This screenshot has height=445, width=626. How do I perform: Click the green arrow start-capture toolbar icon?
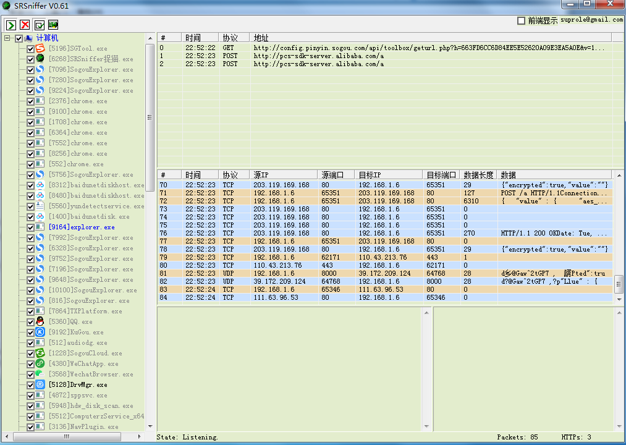coord(11,25)
